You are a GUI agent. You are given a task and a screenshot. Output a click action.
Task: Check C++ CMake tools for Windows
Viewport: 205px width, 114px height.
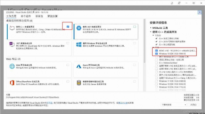(x=156, y=57)
